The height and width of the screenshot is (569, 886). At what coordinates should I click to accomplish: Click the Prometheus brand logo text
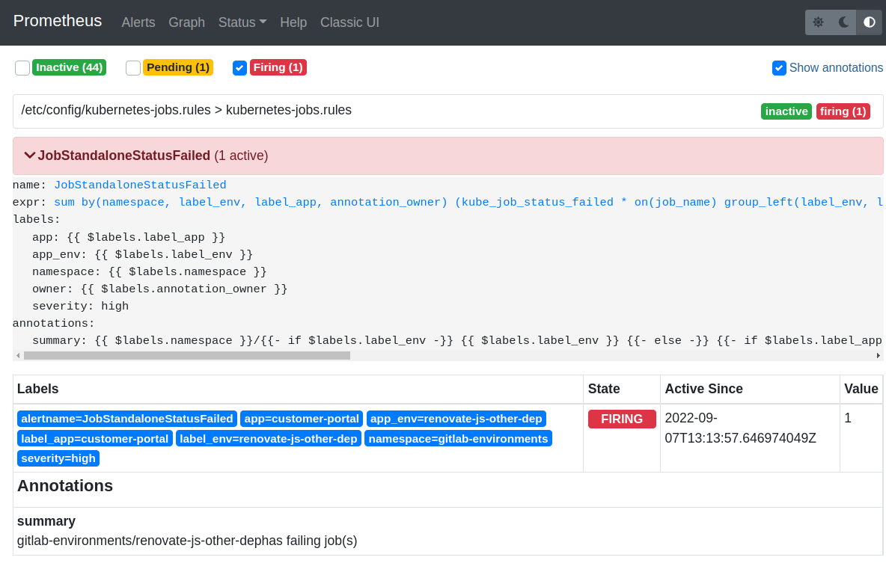(x=58, y=21)
